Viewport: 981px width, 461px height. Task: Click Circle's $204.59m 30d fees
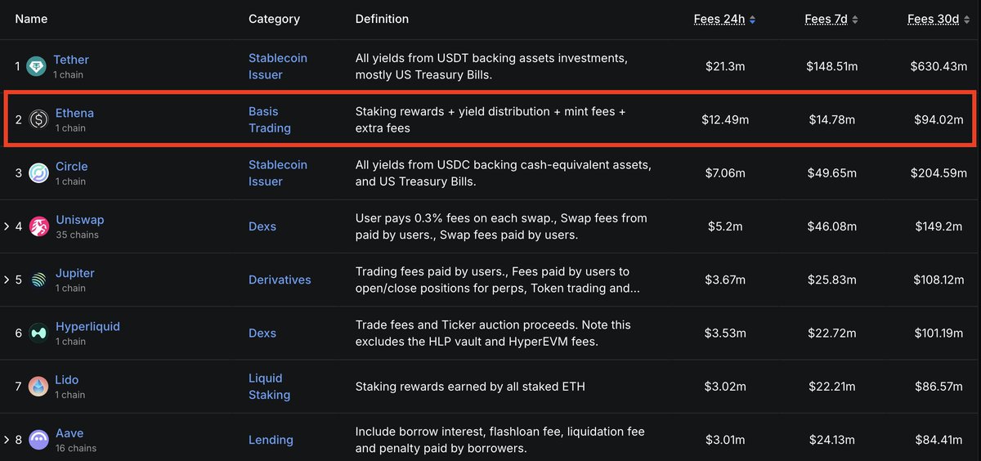(x=938, y=173)
